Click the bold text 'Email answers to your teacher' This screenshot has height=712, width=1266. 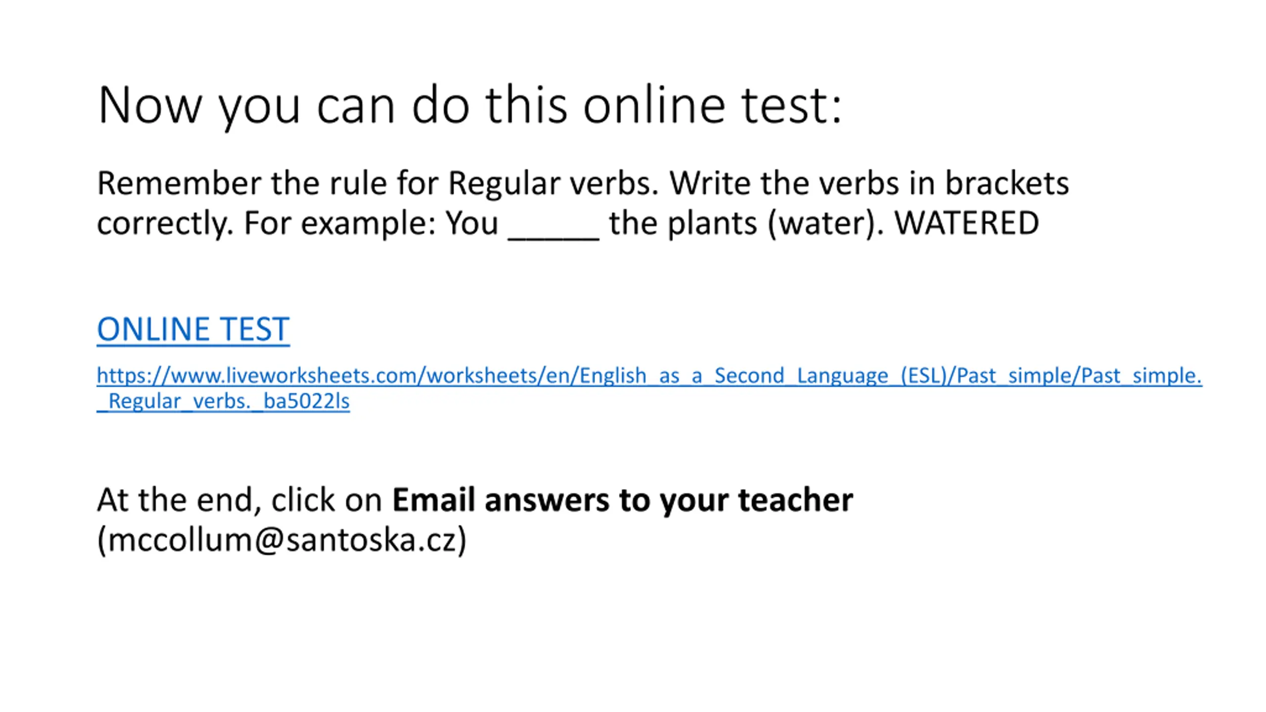tap(623, 500)
